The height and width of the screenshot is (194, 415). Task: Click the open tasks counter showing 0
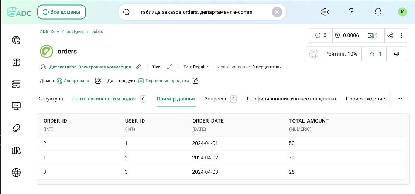click(x=321, y=35)
